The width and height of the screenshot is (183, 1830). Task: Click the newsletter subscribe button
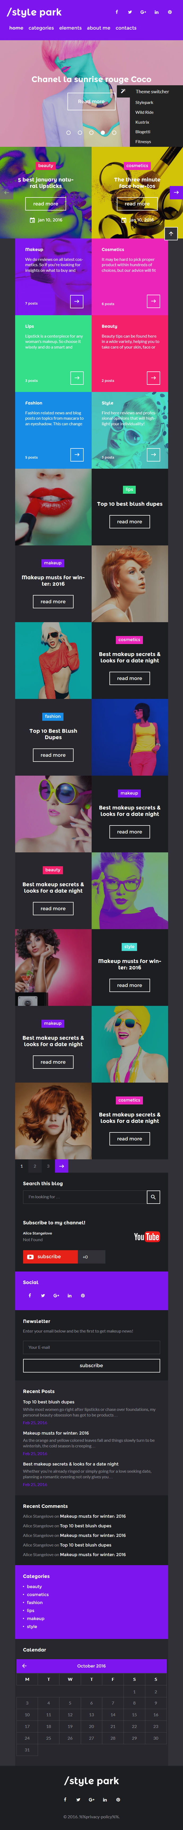coord(91,1365)
